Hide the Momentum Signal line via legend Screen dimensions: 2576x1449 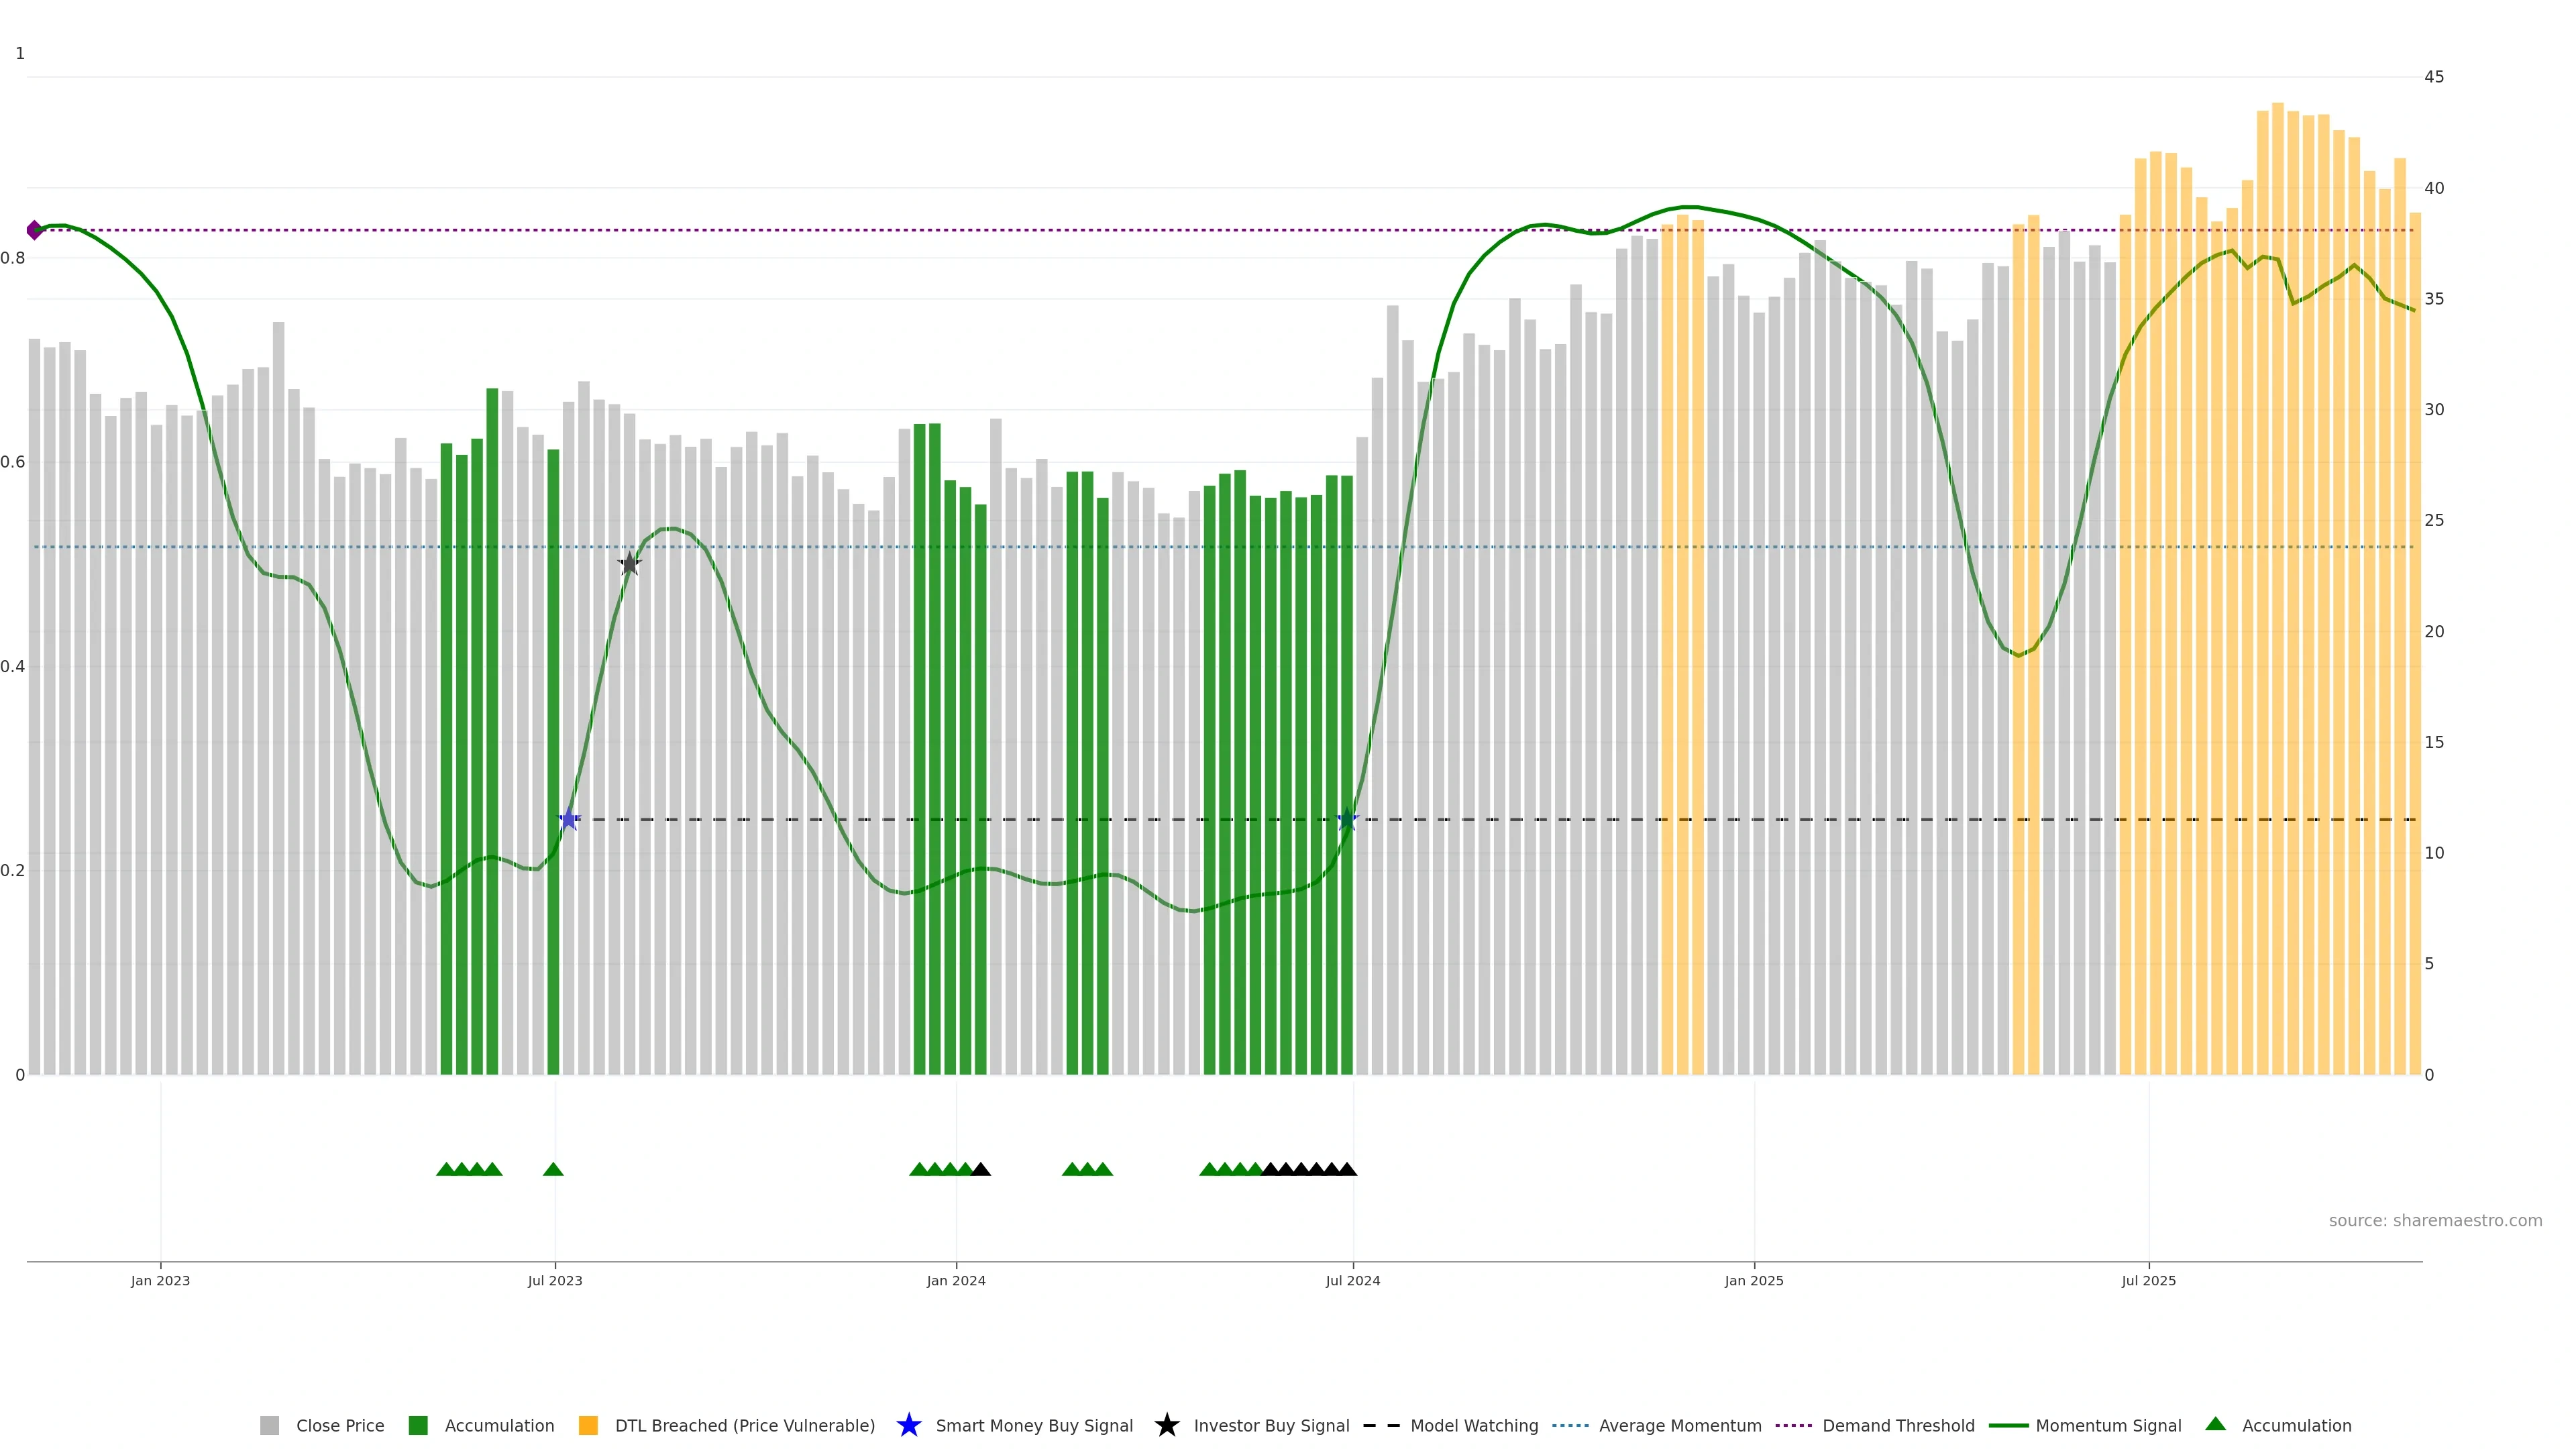2108,1425
